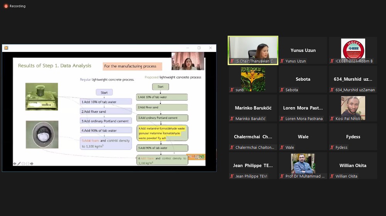Click next slide arrow in slideshow controls

tap(32, 164)
